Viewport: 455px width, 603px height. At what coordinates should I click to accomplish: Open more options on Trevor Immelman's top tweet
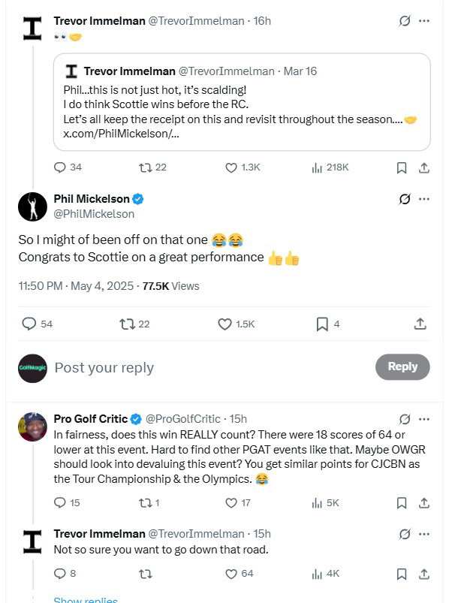424,21
